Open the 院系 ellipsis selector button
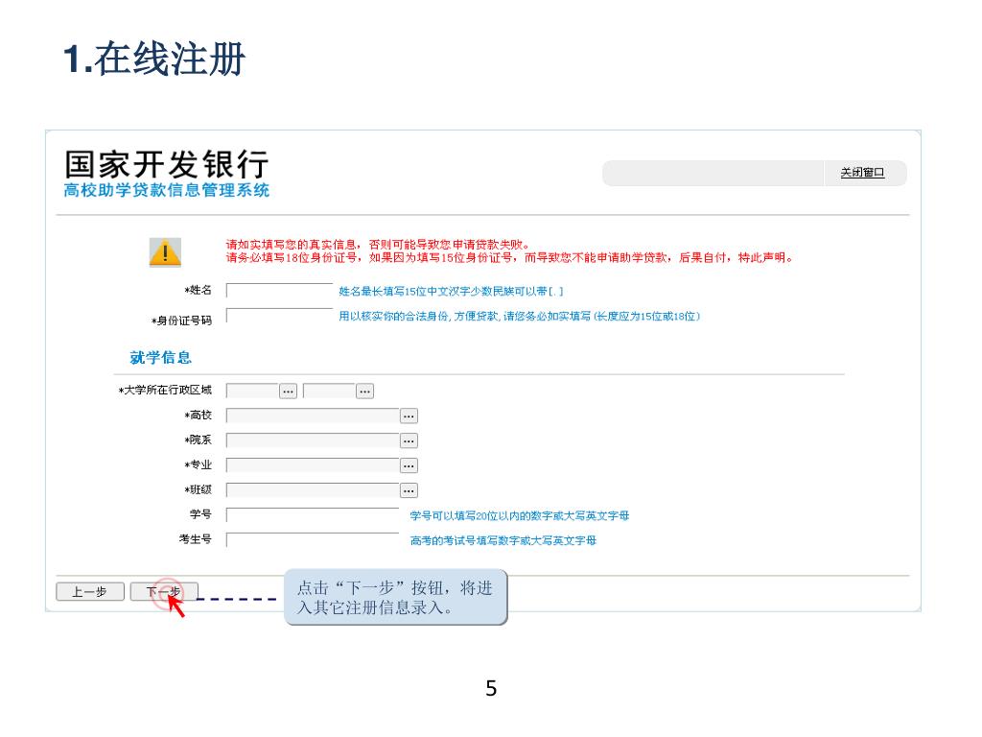982x737 pixels. point(409,441)
